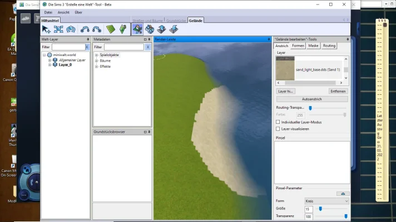Adjust the Transparenz slider handle

pos(346,216)
